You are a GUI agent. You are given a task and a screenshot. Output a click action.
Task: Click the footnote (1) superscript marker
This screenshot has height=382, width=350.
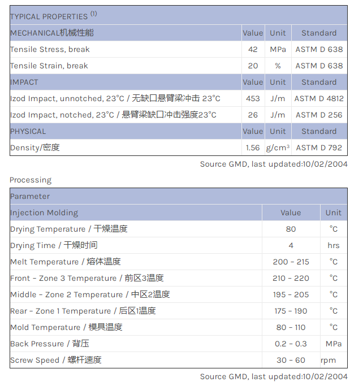tap(94, 14)
